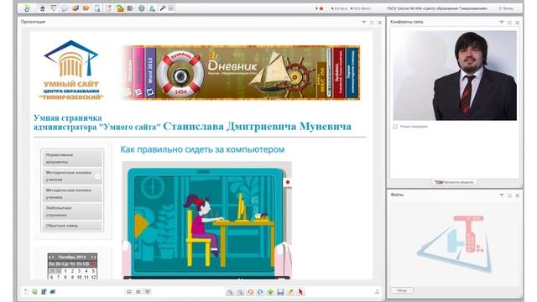Open Любопытная страничка menu item

[x=72, y=211]
